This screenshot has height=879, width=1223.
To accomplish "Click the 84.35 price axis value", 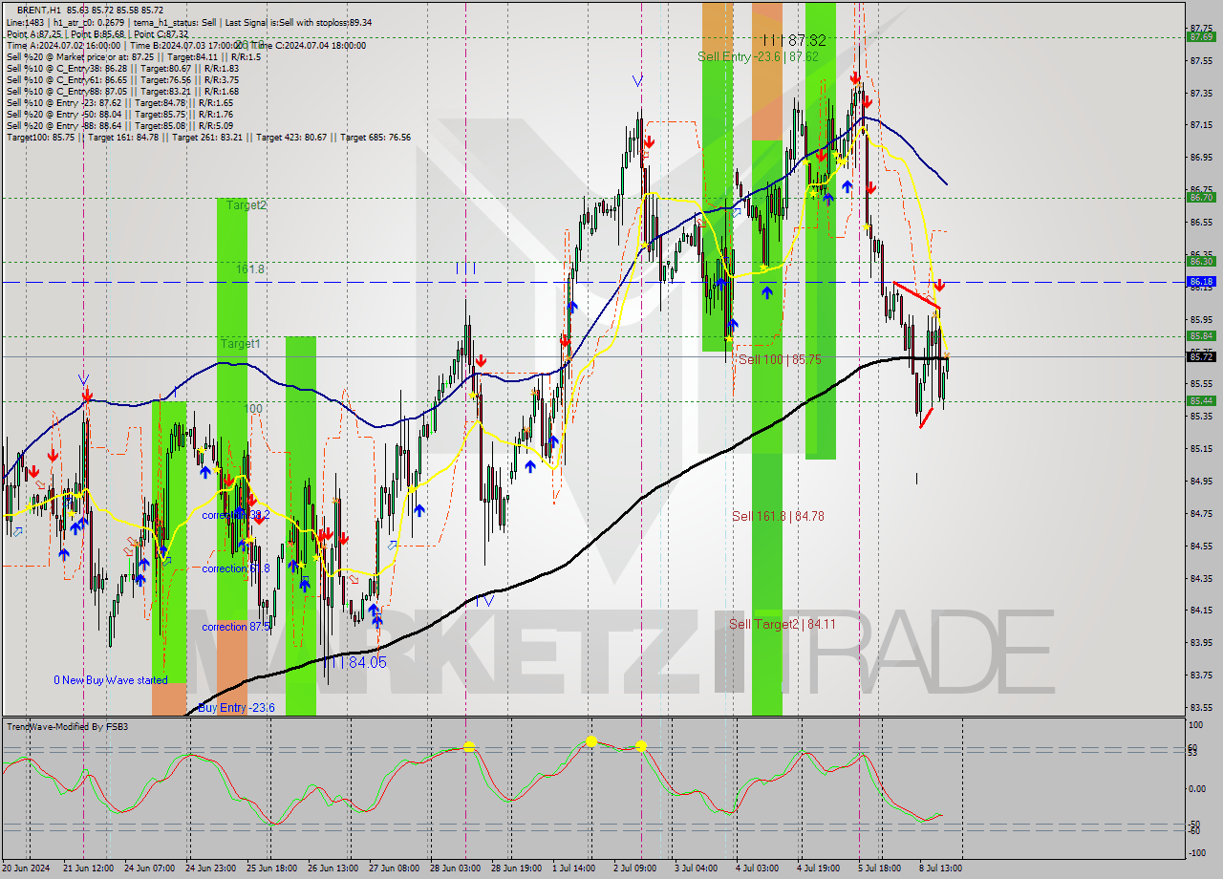I will (x=1201, y=578).
